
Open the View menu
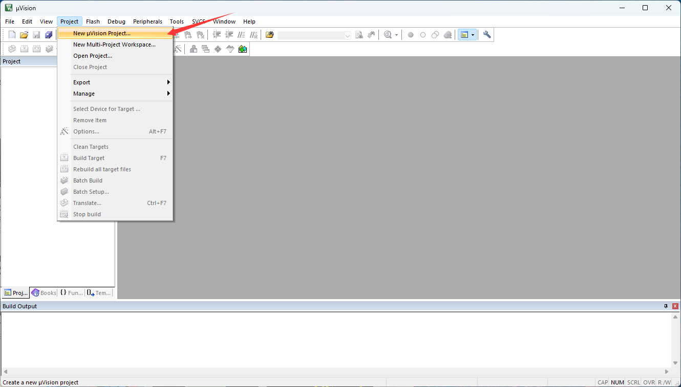(47, 21)
